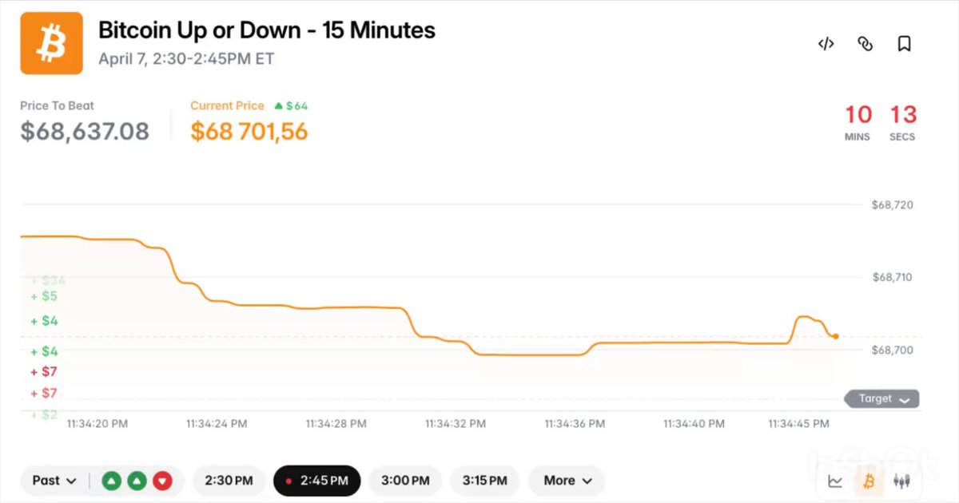The width and height of the screenshot is (959, 503).
Task: Toggle the second green up result indicator
Action: coord(137,481)
